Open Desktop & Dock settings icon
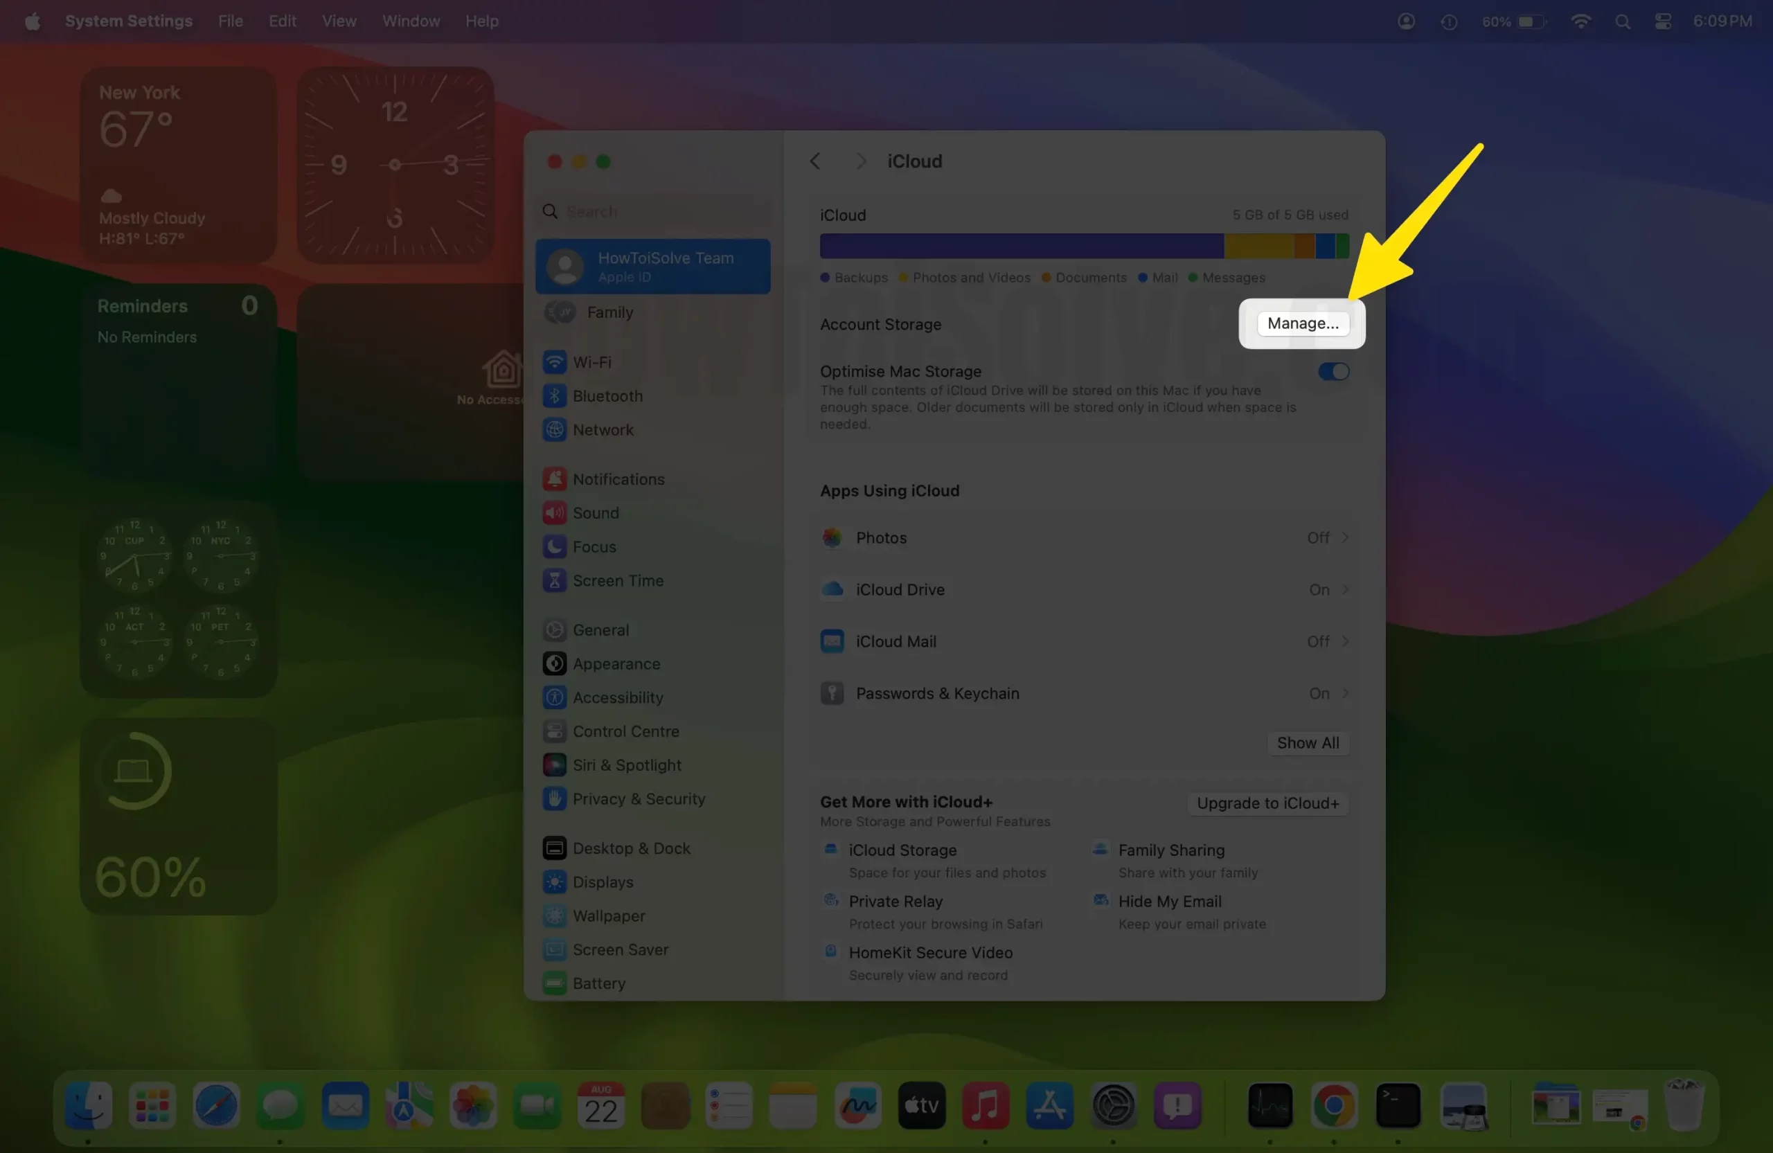The image size is (1773, 1153). tap(554, 848)
